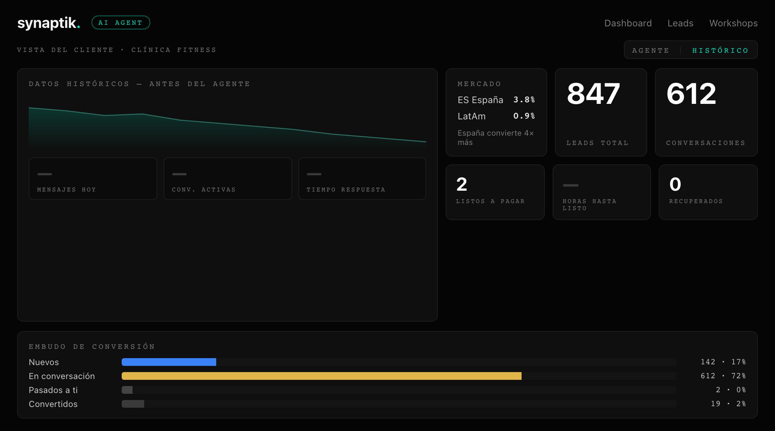
Task: Click the HORAS HASTA LISTO card
Action: 601,192
